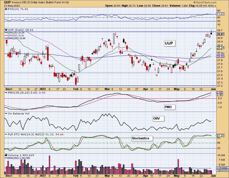Click the UUP annotation box on chart

tap(169, 43)
